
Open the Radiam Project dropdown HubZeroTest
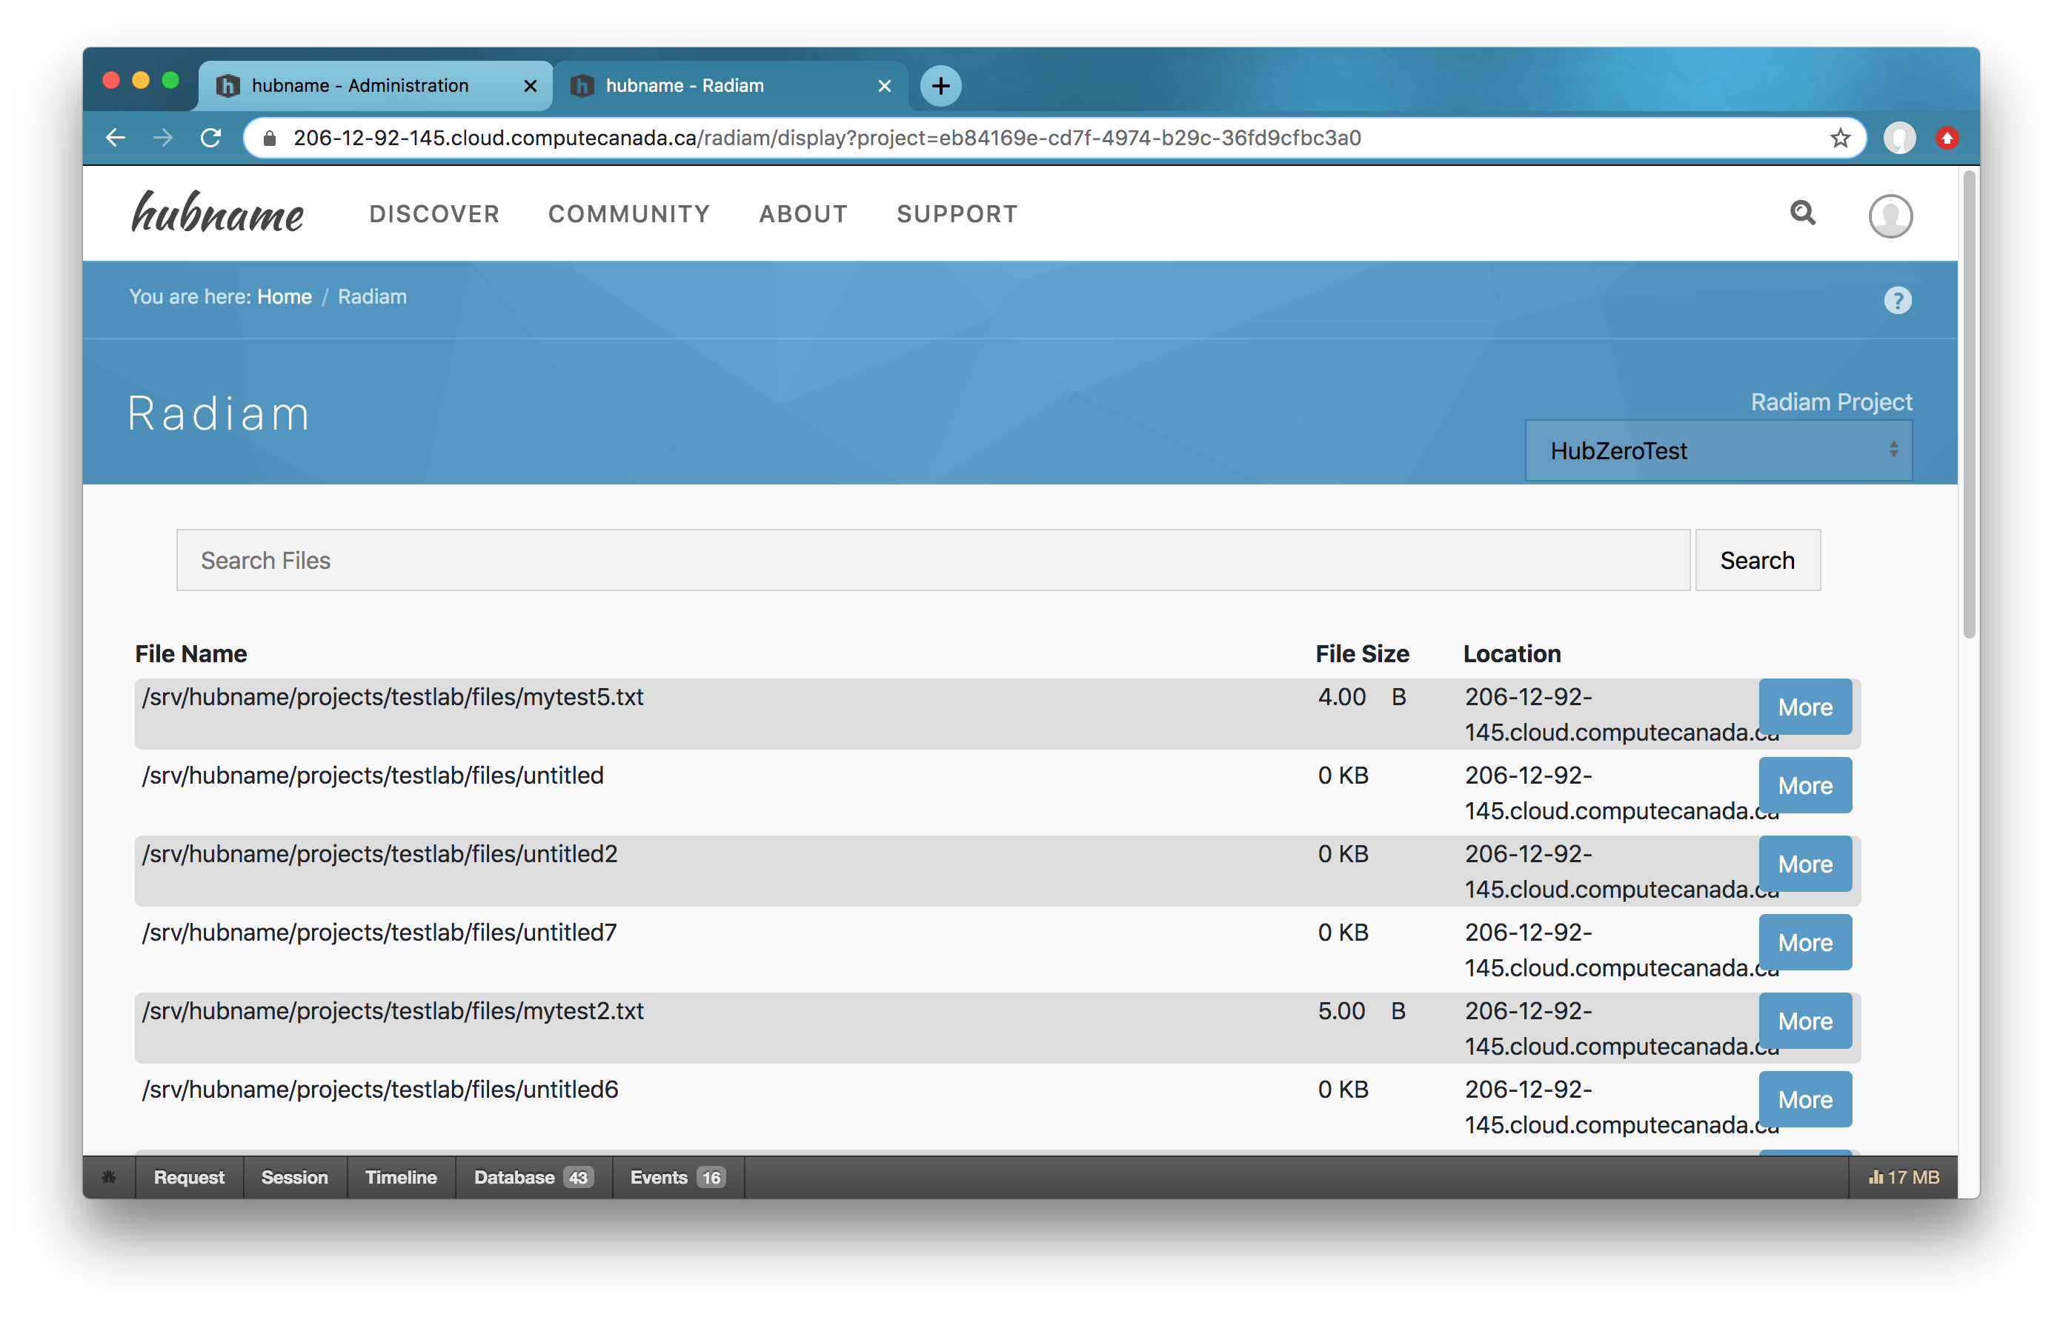[1718, 450]
